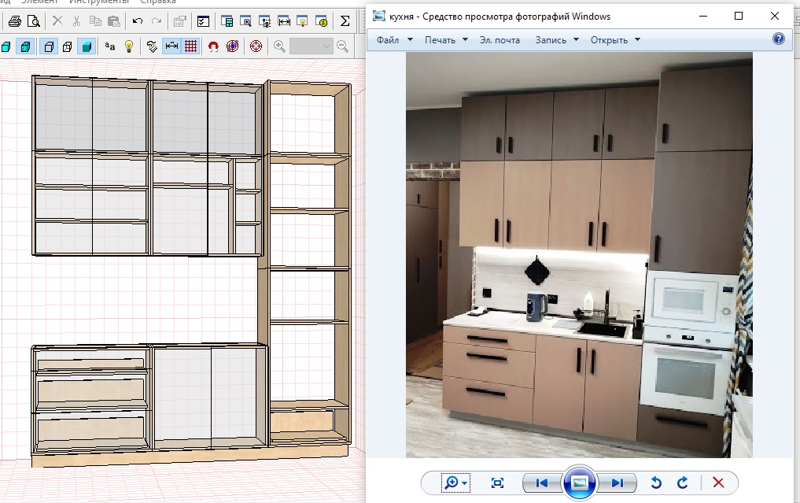Open the Запись menu in photo viewer
800x503 pixels.
coord(557,40)
